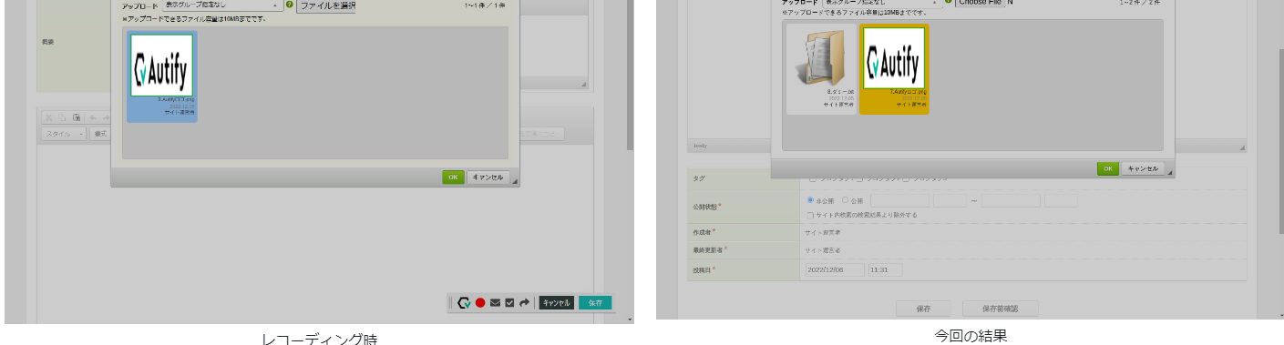1284x345 pixels.
Task: Click the envelope mail icon in recorder toolbar
Action: pos(495,303)
